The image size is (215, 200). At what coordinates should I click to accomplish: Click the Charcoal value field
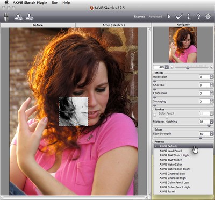click(x=204, y=85)
